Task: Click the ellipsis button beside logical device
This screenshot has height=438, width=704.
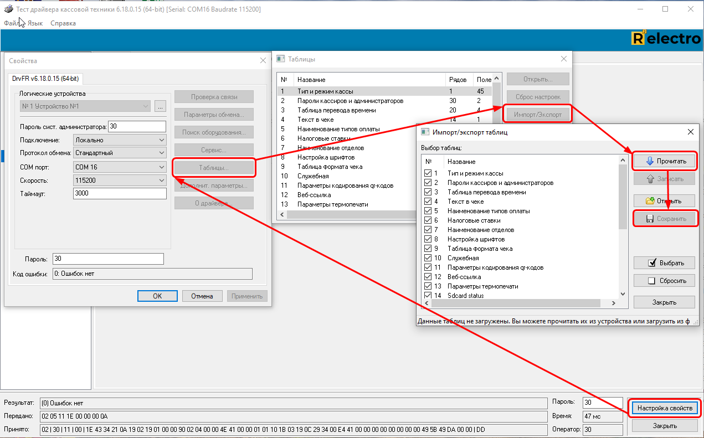Action: 160,106
